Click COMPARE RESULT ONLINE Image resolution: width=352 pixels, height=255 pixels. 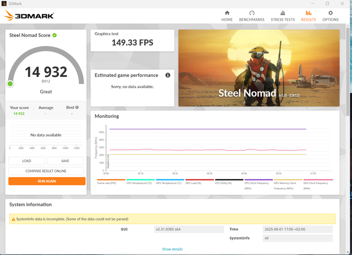point(46,171)
